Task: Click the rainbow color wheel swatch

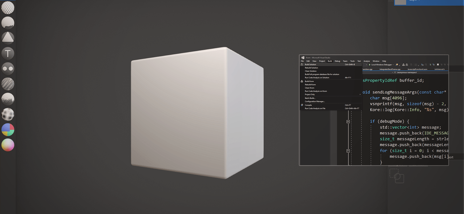Action: (8, 130)
